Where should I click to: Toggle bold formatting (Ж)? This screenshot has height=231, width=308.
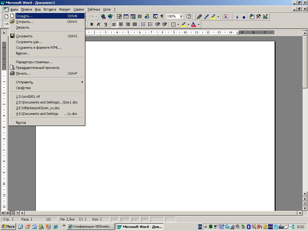91,24
